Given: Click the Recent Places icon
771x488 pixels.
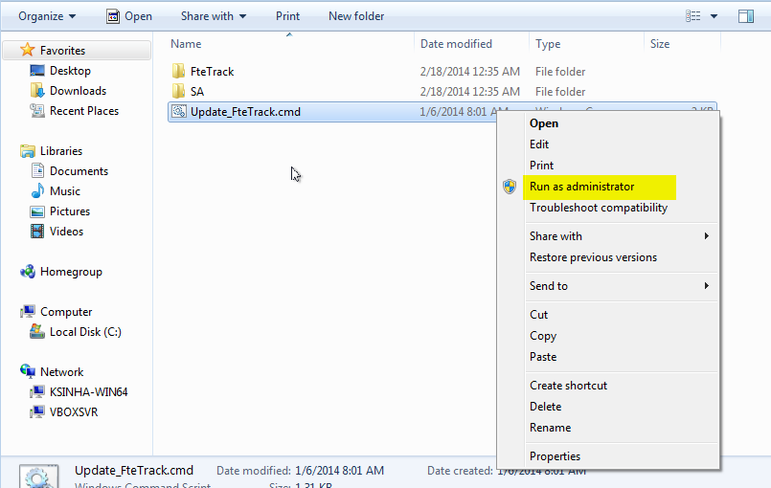Looking at the screenshot, I should tap(37, 111).
